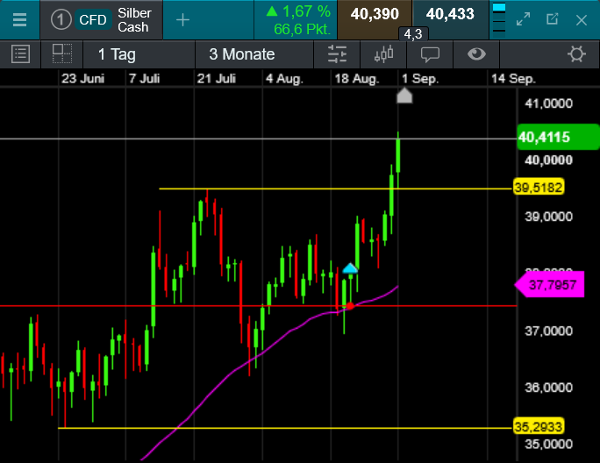Click the 4 Aug. date label

[x=284, y=78]
